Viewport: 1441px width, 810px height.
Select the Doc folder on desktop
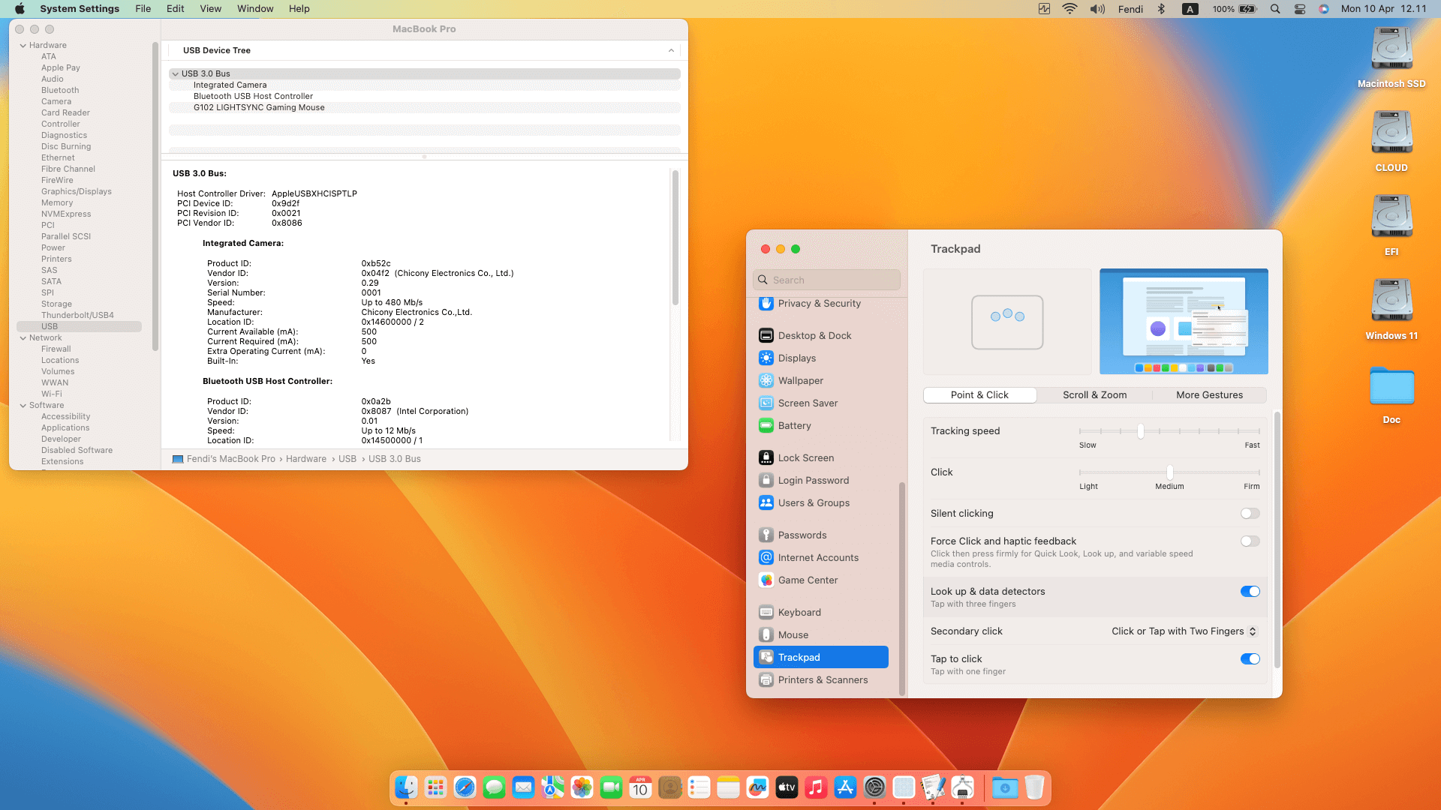[1391, 386]
